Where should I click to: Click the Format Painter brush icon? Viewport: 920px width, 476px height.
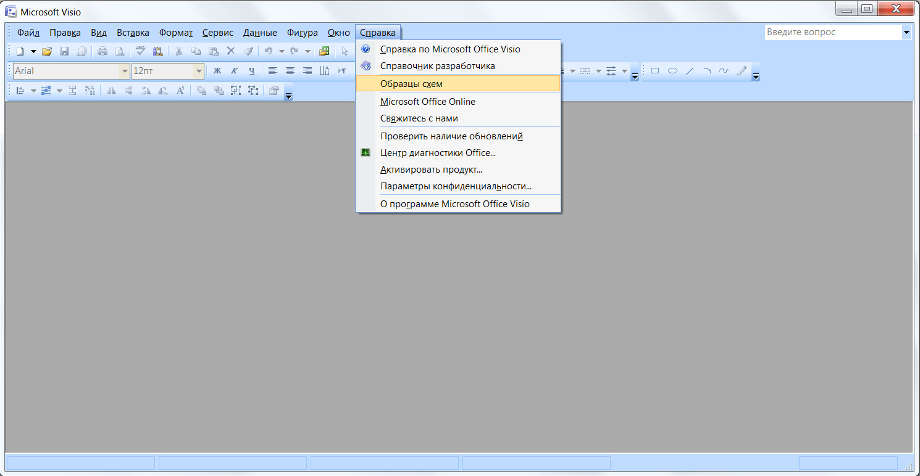pyautogui.click(x=248, y=51)
